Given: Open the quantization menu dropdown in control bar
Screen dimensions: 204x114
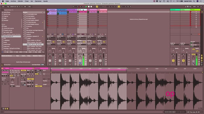Looking at the screenshot, I should point(30,7).
